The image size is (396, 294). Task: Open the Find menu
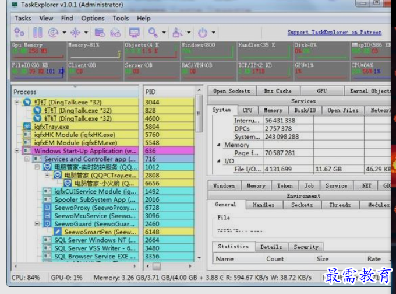pos(67,18)
